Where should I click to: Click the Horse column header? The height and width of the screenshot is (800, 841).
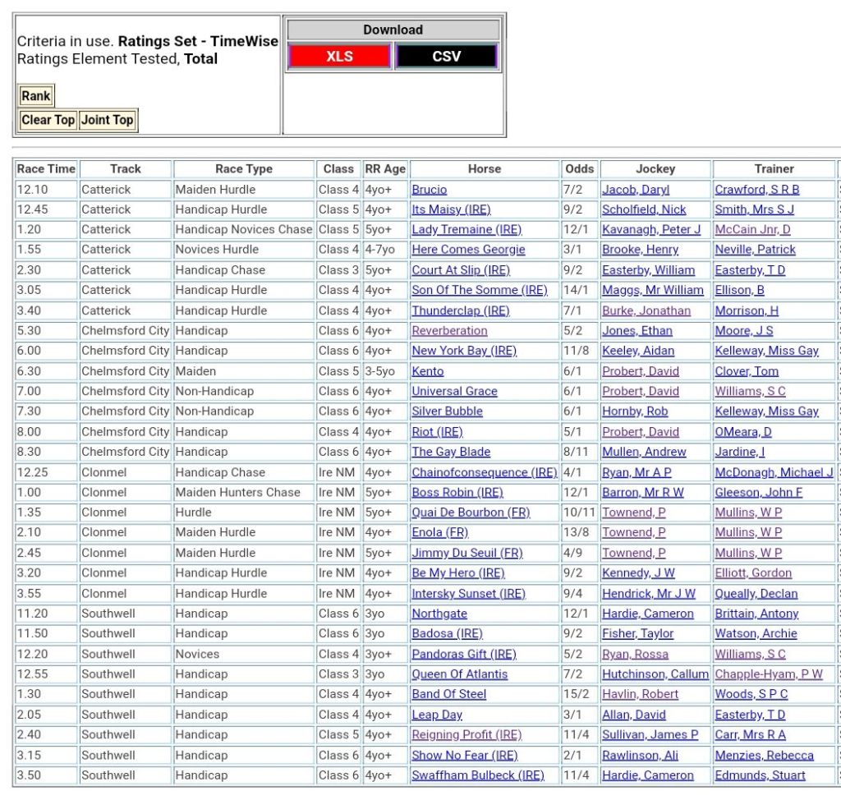pyautogui.click(x=485, y=169)
